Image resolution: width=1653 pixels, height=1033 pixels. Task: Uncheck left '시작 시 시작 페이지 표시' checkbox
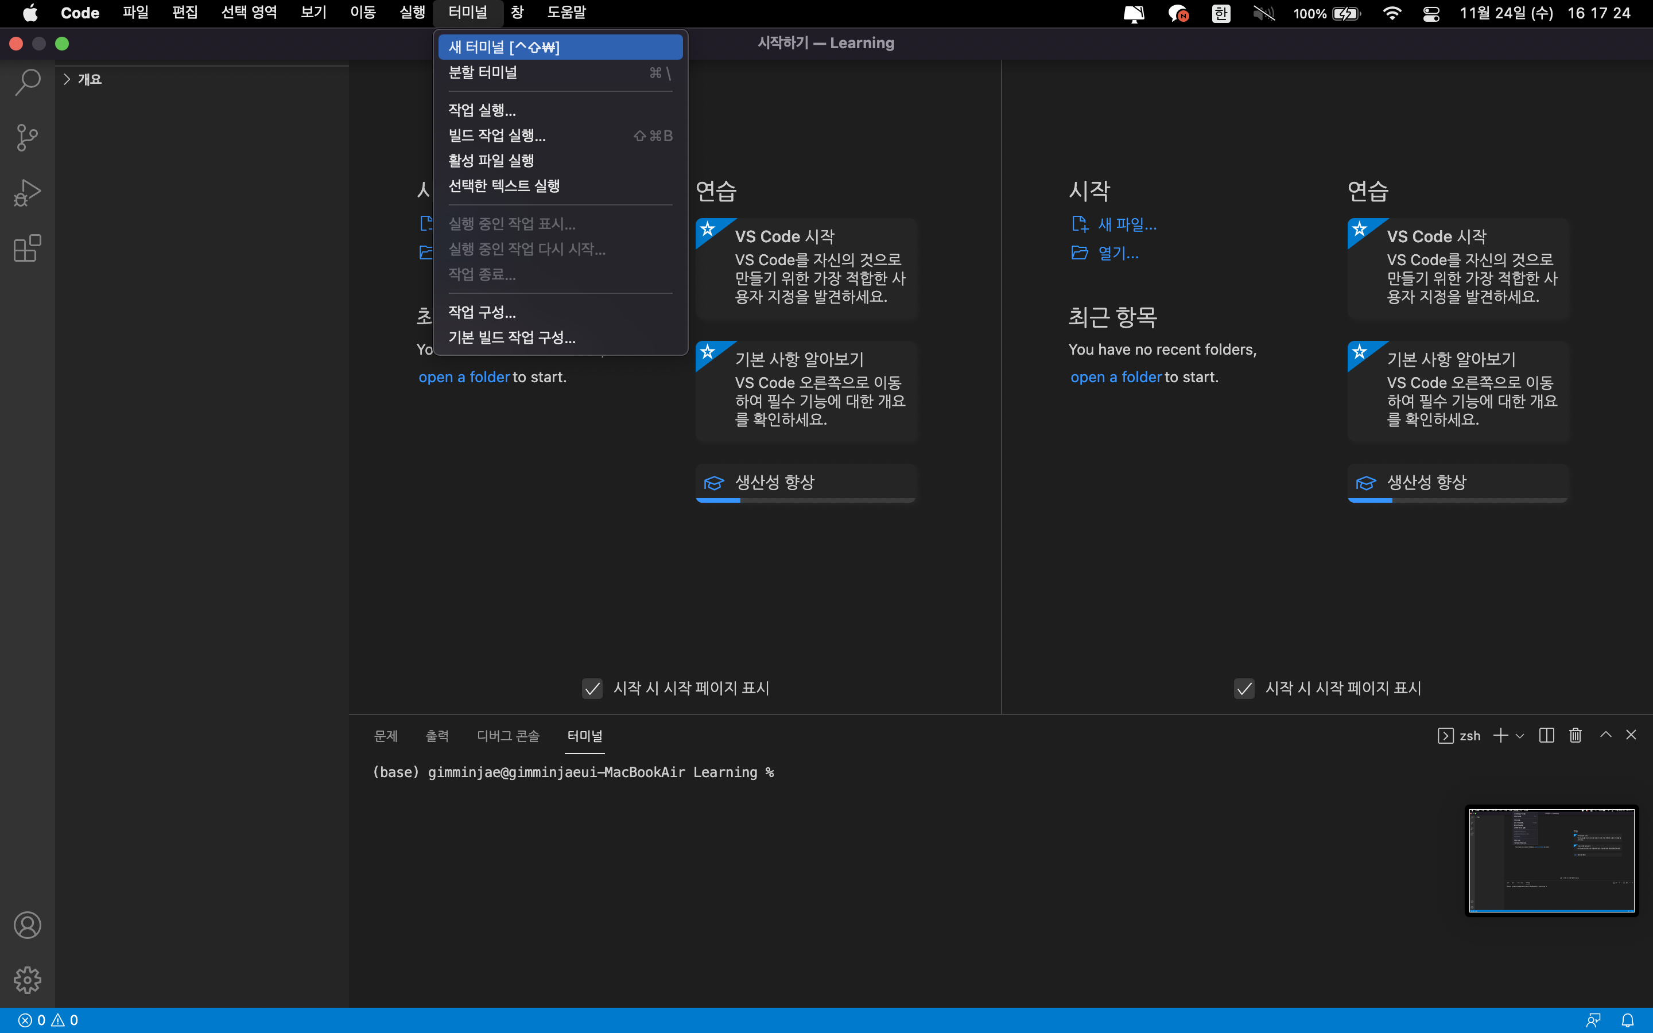[592, 688]
